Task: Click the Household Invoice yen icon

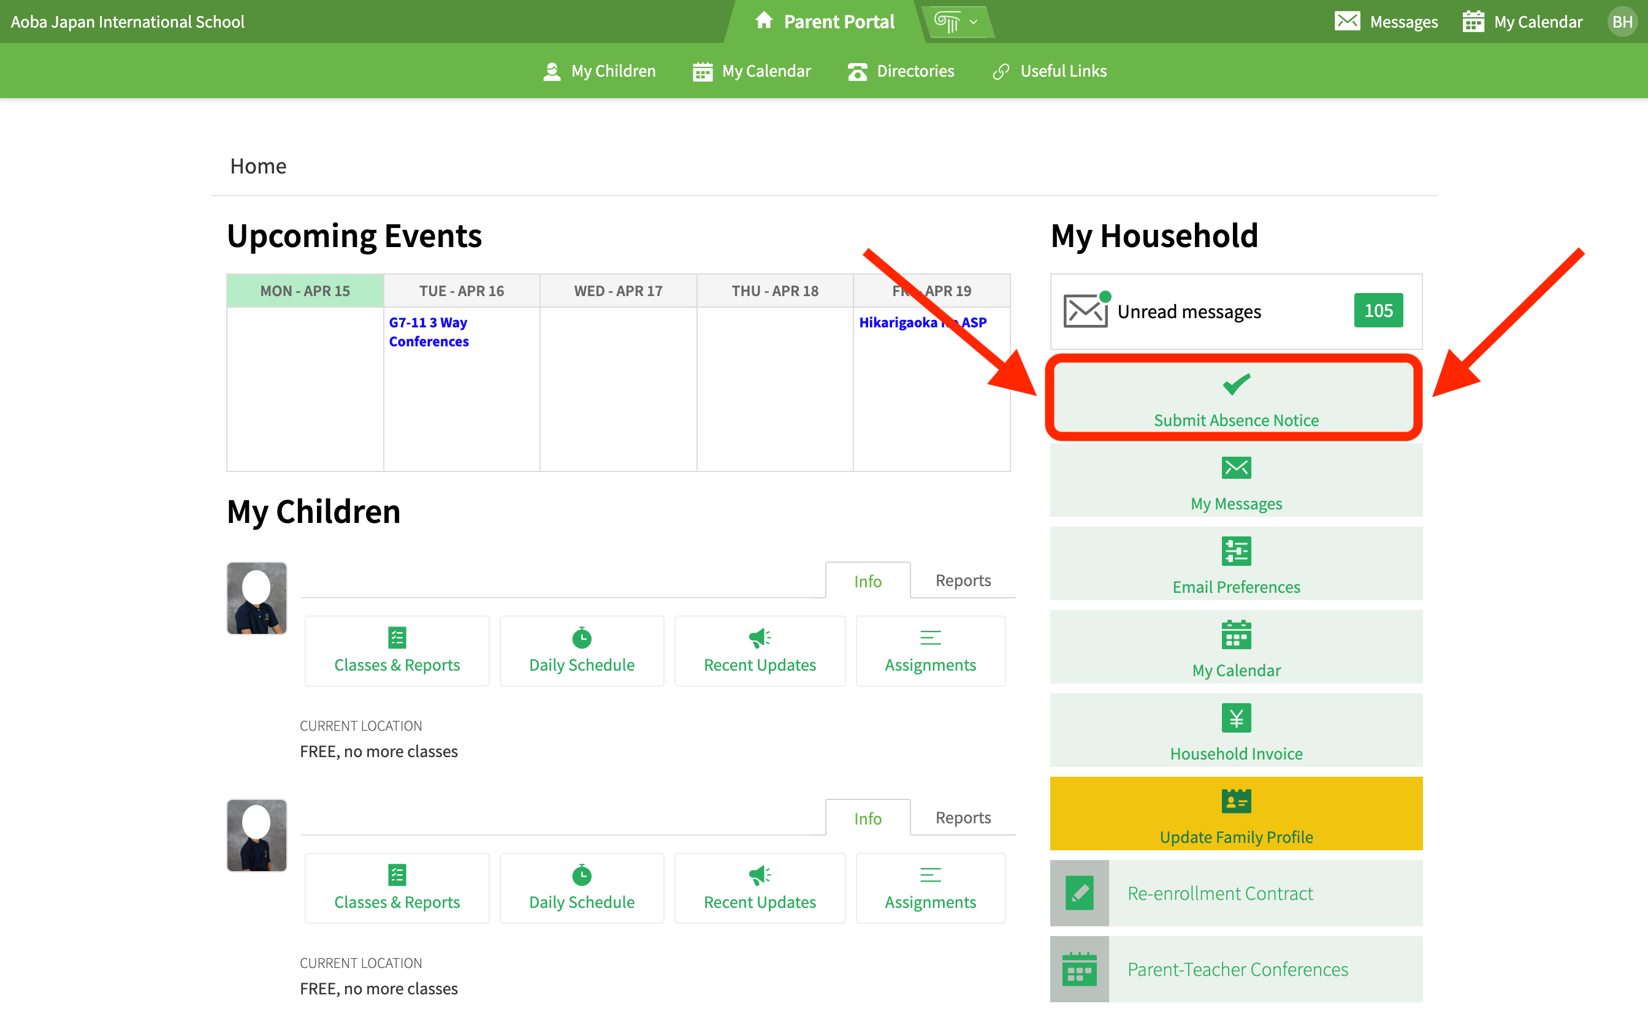Action: tap(1235, 718)
